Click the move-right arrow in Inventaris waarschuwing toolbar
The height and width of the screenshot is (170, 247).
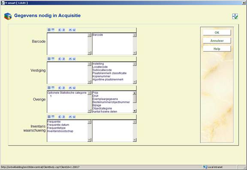pyautogui.click(x=63, y=117)
